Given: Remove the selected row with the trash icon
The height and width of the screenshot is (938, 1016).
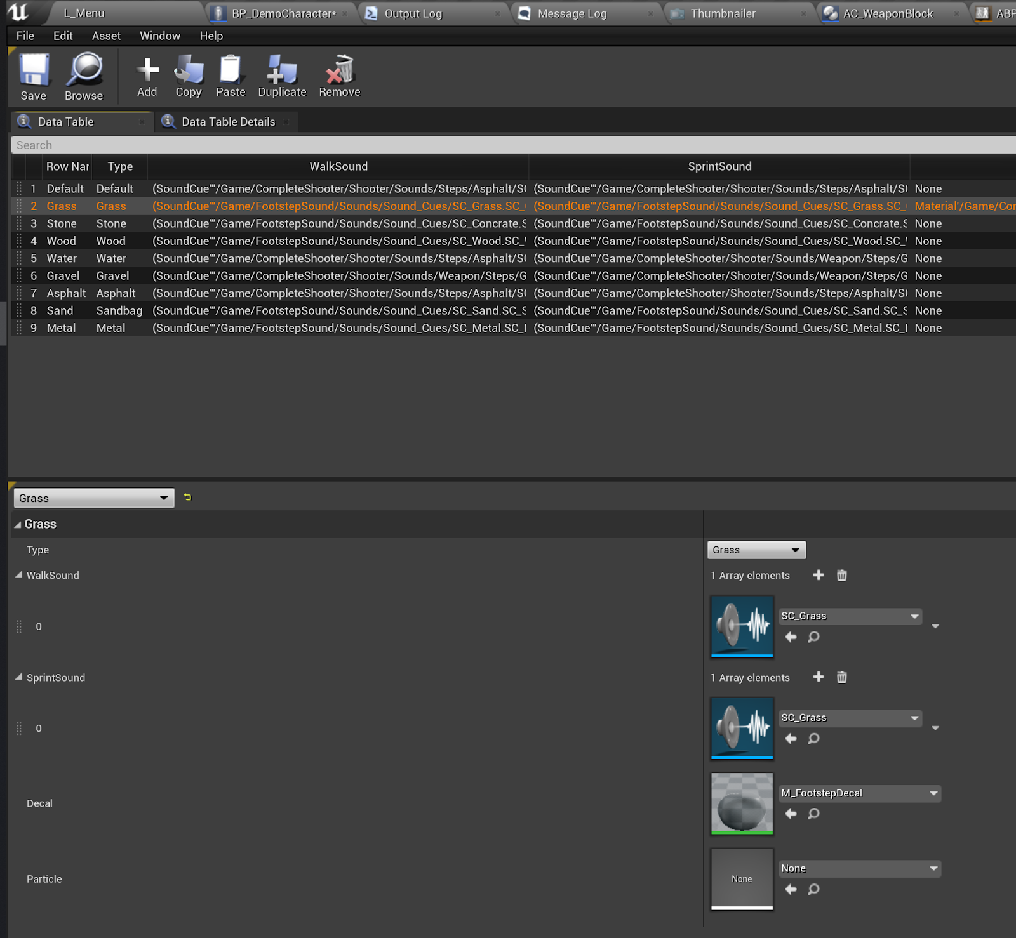Looking at the screenshot, I should 340,77.
